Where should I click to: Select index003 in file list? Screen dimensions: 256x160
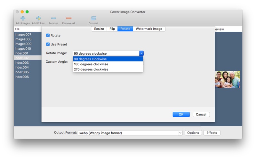[28, 63]
